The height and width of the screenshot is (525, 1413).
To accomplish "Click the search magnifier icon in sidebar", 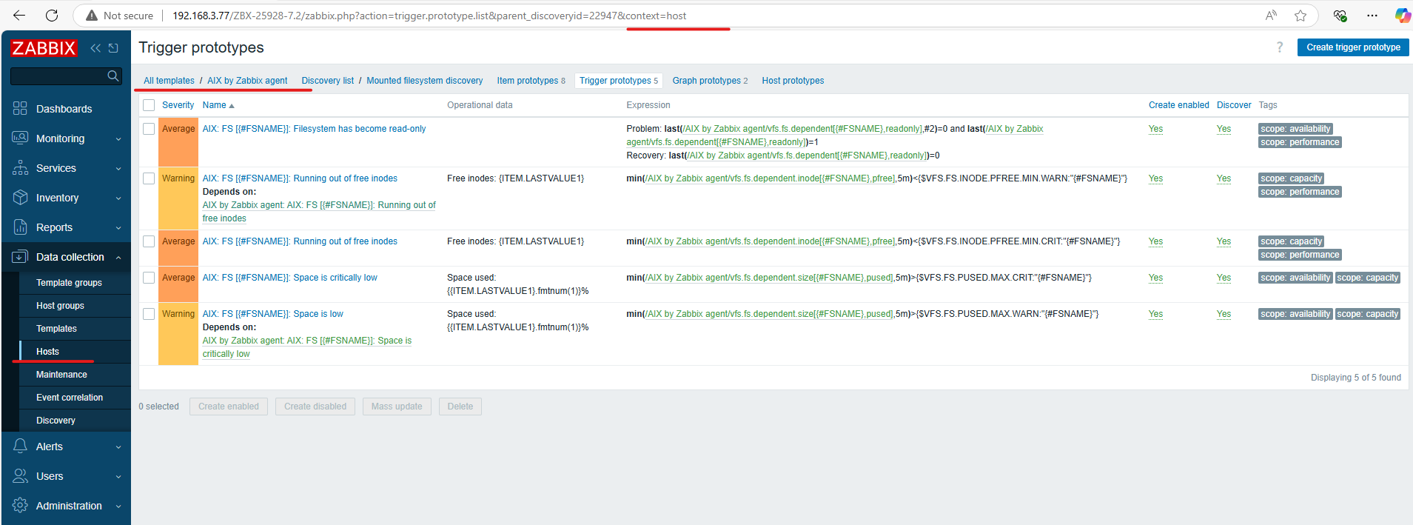I will (113, 76).
